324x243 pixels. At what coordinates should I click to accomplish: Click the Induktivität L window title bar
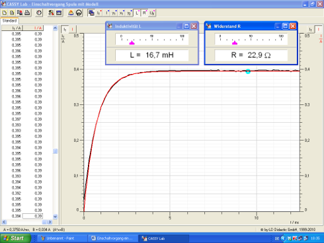pos(152,26)
